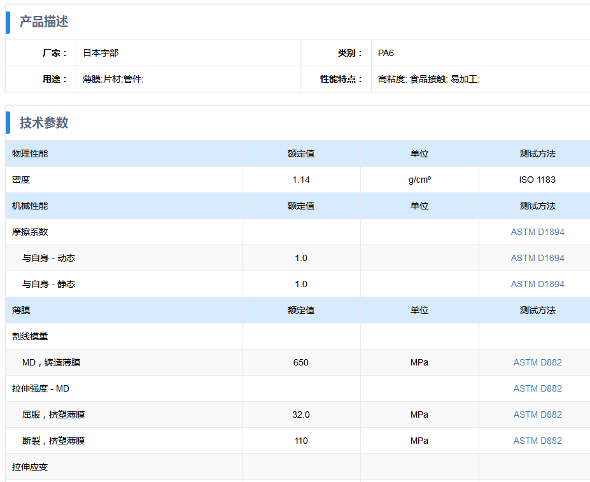
Task: Click the 拉伸应变 row label
Action: pyautogui.click(x=30, y=467)
